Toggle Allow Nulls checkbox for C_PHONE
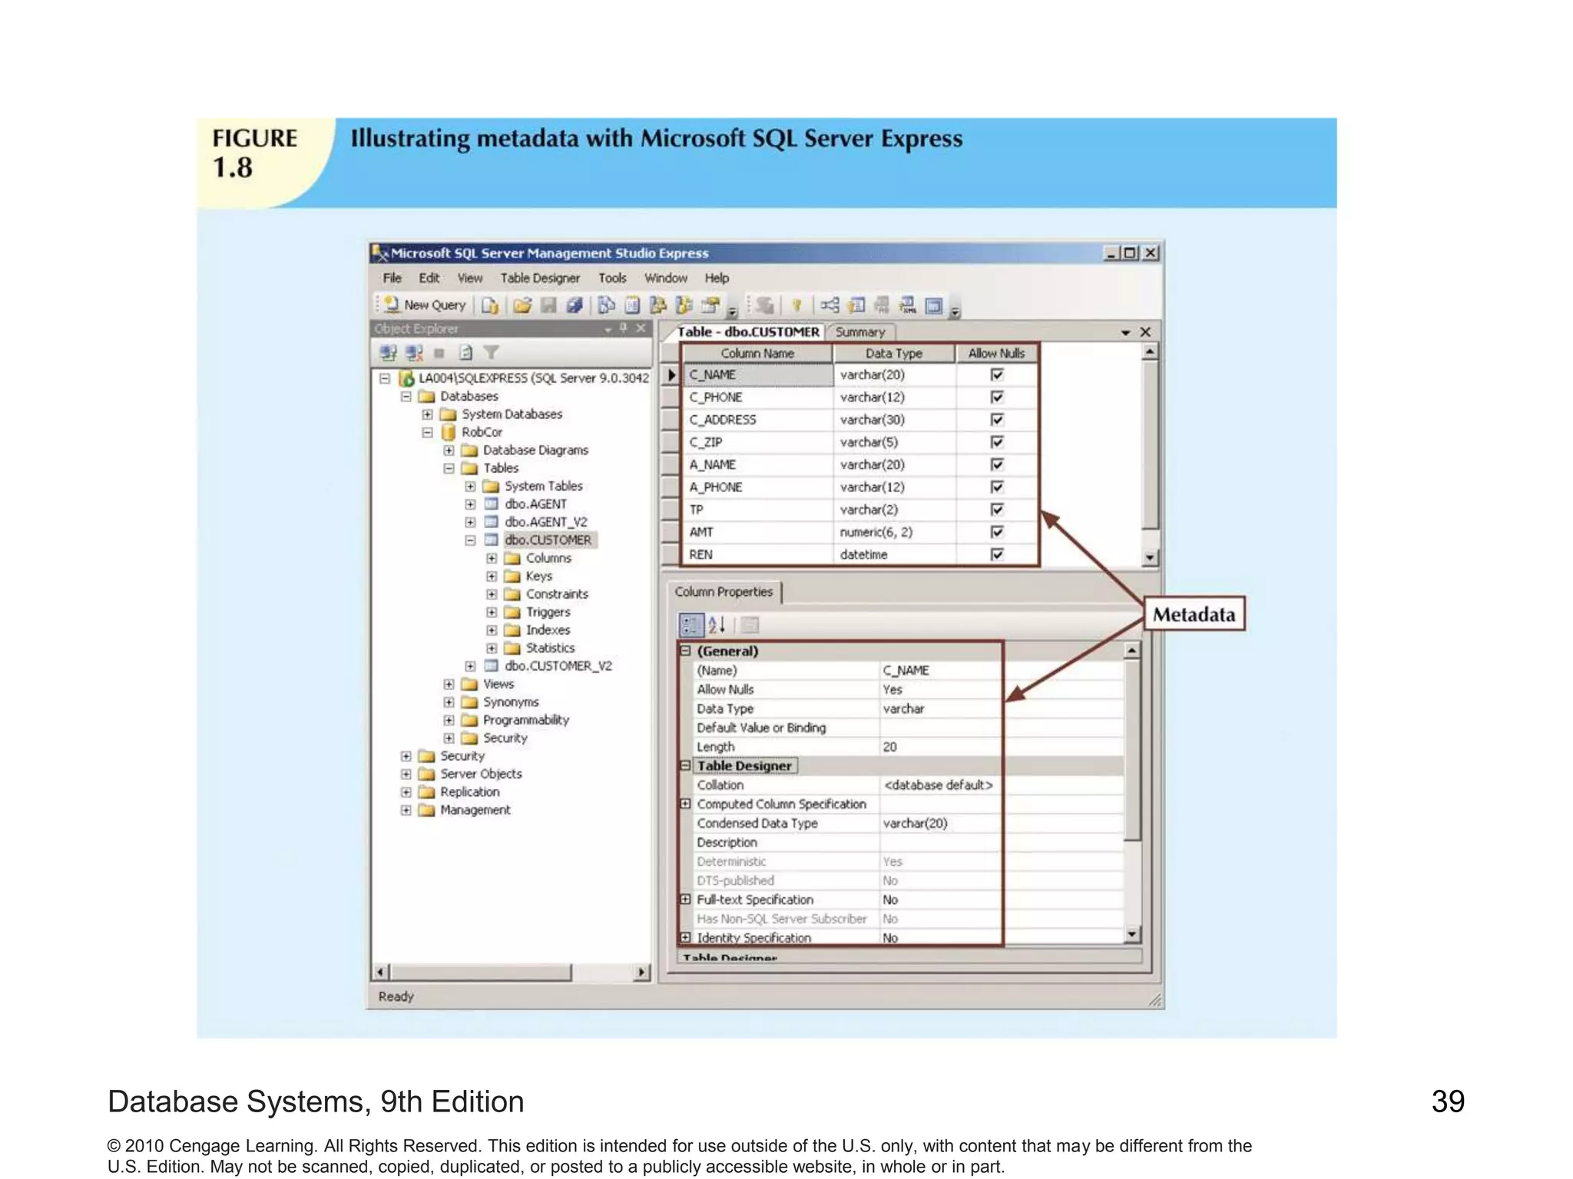 pyautogui.click(x=997, y=397)
